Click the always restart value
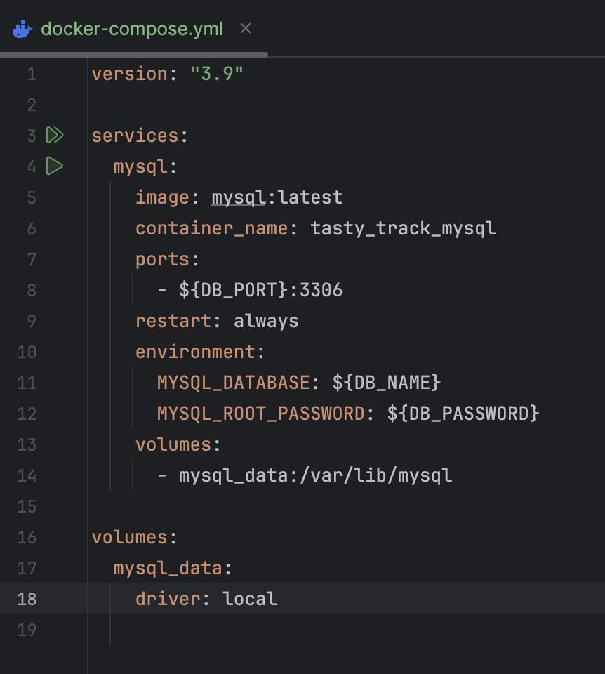 coord(266,321)
